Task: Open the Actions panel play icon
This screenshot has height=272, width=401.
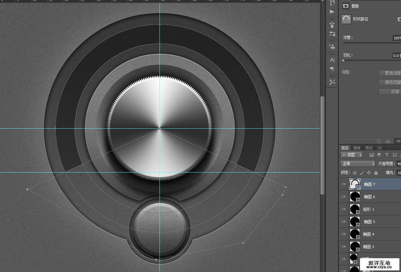Action: [x=332, y=12]
